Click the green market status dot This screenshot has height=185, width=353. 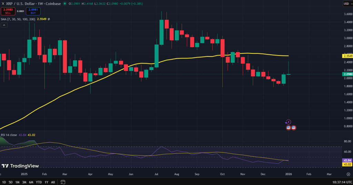[64, 3]
